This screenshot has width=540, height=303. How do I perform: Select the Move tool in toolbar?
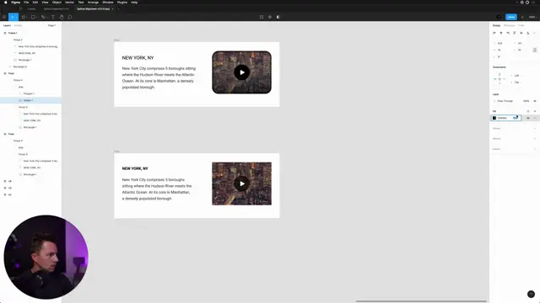click(13, 17)
